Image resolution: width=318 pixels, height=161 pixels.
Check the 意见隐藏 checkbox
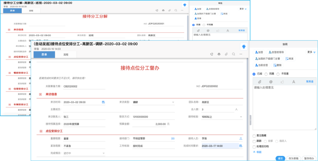[x=254, y=136]
